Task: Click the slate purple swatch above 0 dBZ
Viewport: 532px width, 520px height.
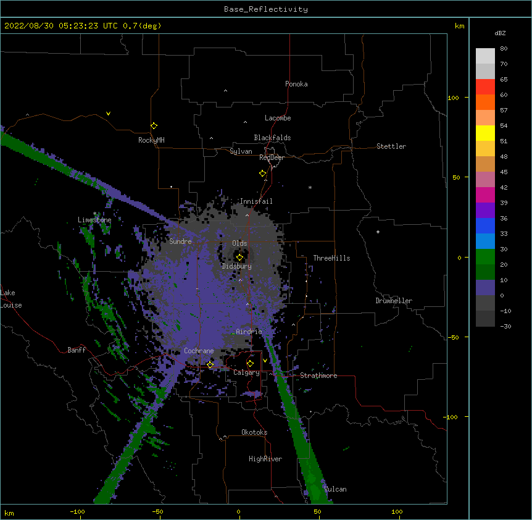Action: pos(485,288)
